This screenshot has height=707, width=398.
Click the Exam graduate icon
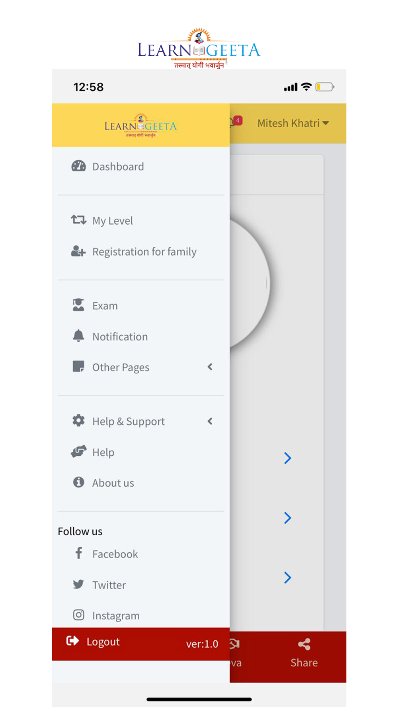click(x=78, y=305)
